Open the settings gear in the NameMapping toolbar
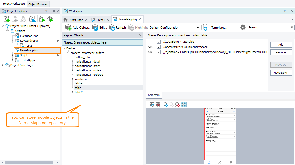This screenshot has width=295, height=165. [242, 27]
